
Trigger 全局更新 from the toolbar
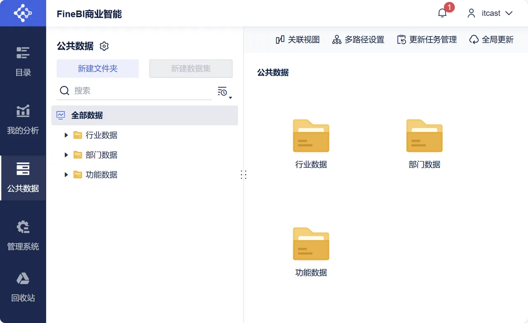(491, 40)
